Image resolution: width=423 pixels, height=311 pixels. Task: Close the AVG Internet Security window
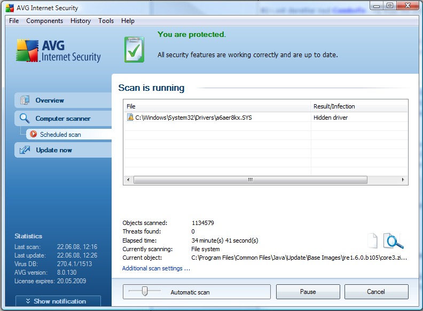click(408, 6)
